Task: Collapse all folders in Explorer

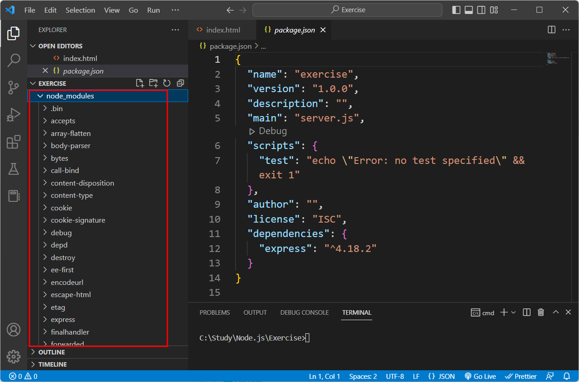Action: click(x=180, y=83)
